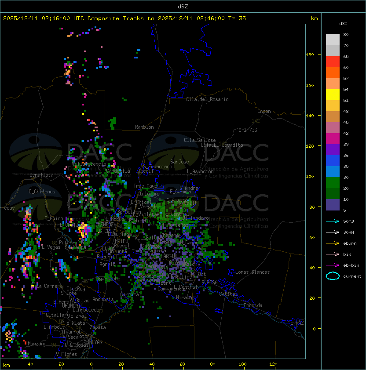The height and width of the screenshot is (370, 366).
Task: Click the 20 dBZ green swatch
Action: (x=333, y=182)
